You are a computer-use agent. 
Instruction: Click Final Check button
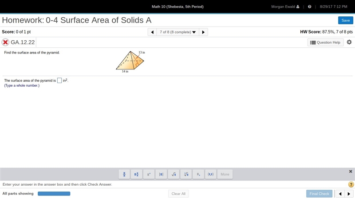tap(319, 194)
